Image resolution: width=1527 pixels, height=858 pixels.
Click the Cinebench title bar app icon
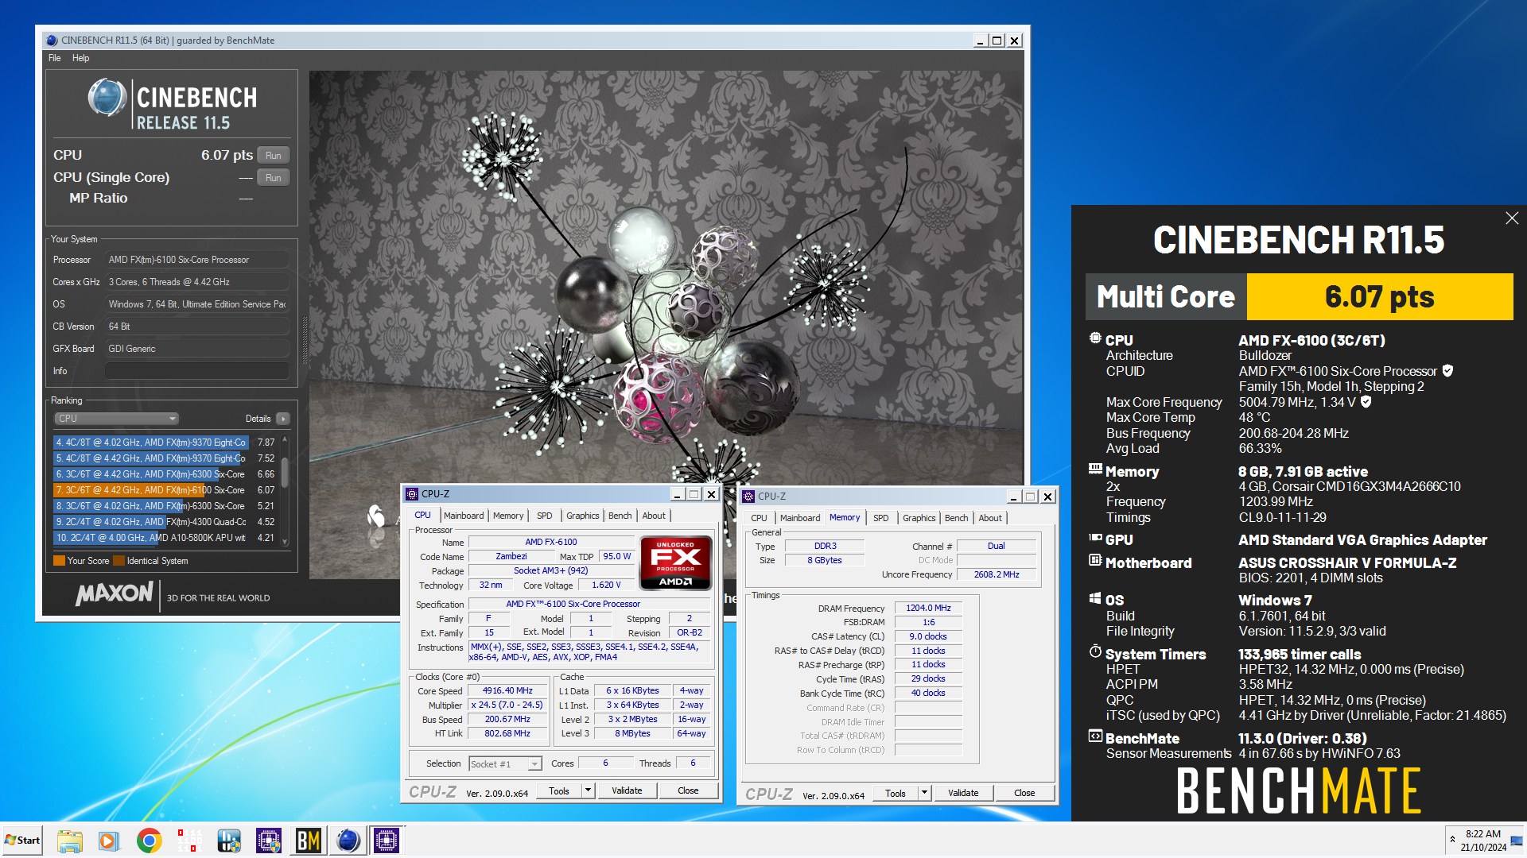52,41
